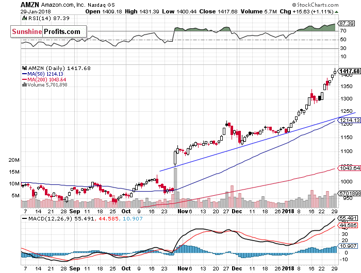The width and height of the screenshot is (361, 273).
Task: Click the RSI 70 level label
Action: pyautogui.click(x=343, y=31)
